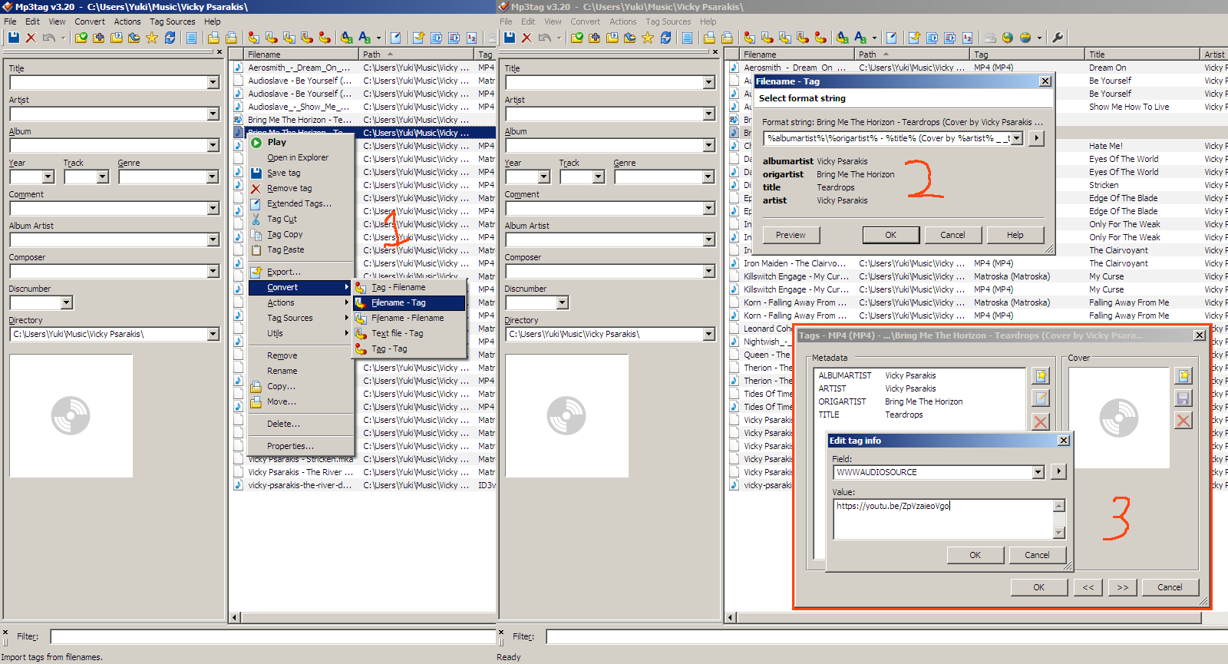Image resolution: width=1228 pixels, height=664 pixels.
Task: Choose Filename - Tag in Convert submenu
Action: pyautogui.click(x=409, y=302)
